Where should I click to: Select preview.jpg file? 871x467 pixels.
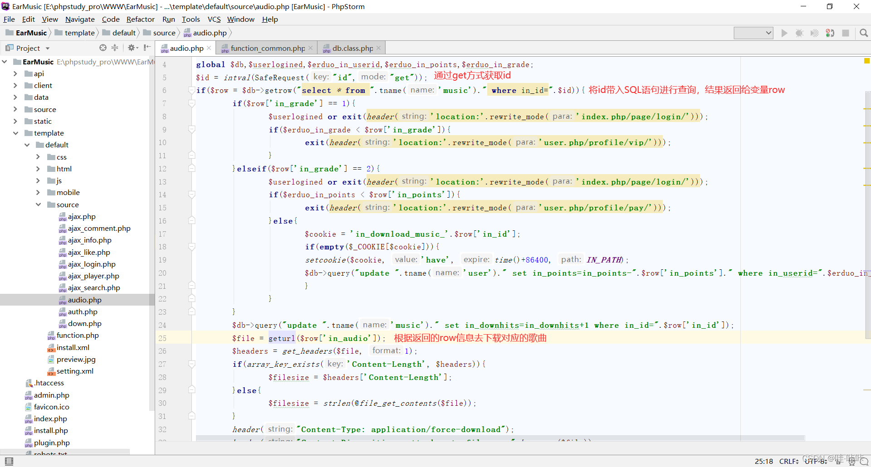pos(72,359)
